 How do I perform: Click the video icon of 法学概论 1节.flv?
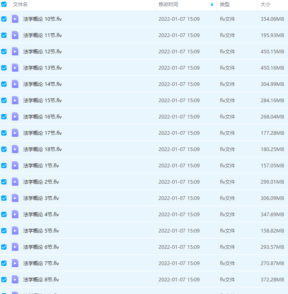pyautogui.click(x=15, y=166)
